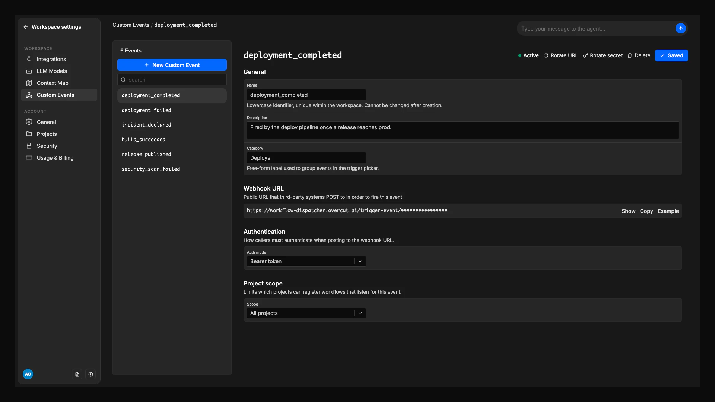Click Rotate URL

(560, 55)
